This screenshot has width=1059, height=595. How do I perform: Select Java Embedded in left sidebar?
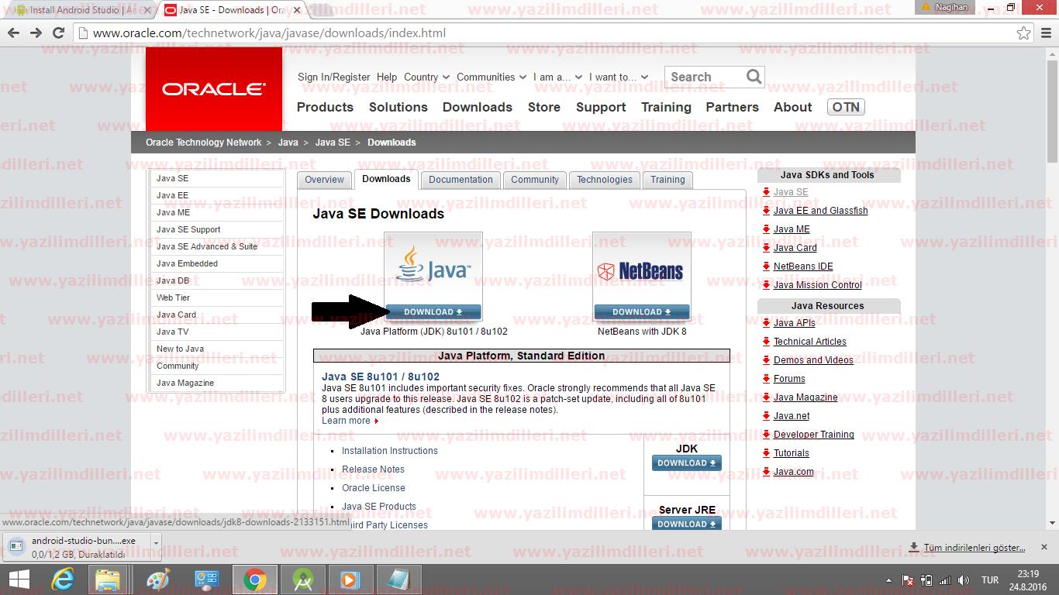point(187,263)
